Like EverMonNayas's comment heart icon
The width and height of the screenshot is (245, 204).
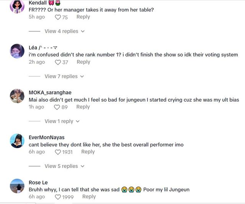pyautogui.click(x=58, y=152)
